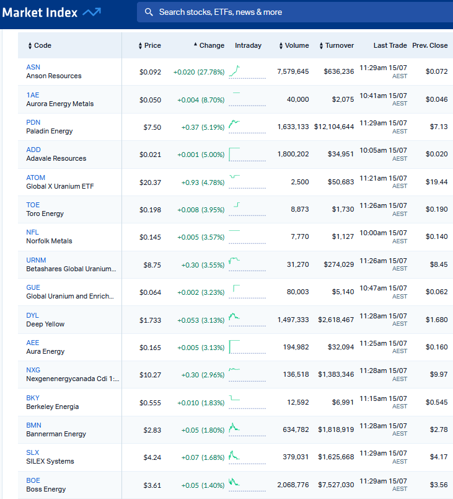Image resolution: width=453 pixels, height=499 pixels.
Task: Sort table by Code column
Action: click(x=40, y=45)
